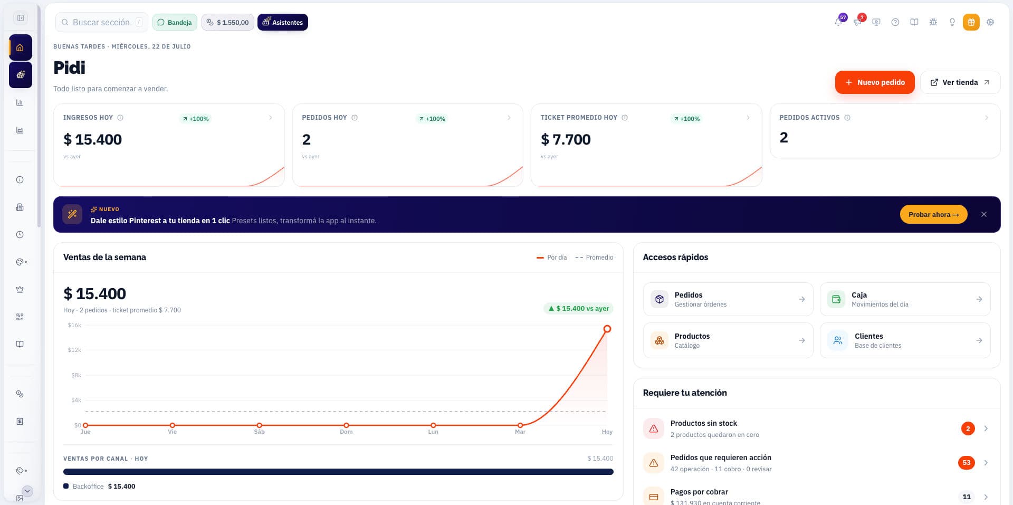Open the Asistentes menu button
This screenshot has height=505, width=1013.
[283, 22]
